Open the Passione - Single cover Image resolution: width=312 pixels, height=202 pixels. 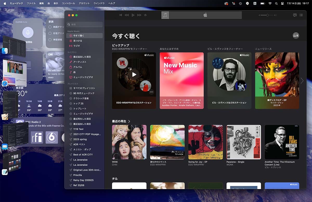pos(244,142)
